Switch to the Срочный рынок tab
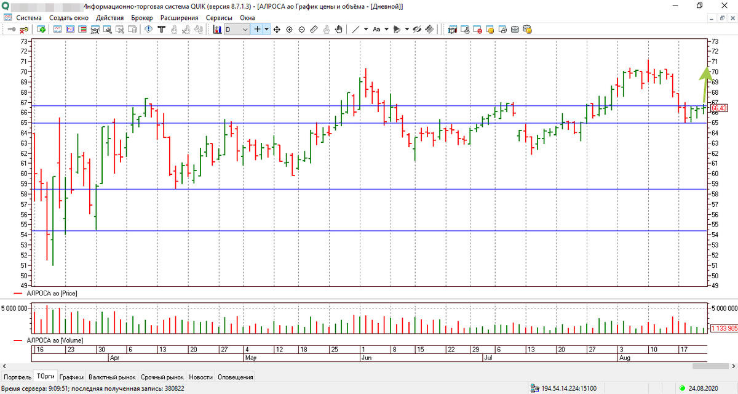This screenshot has width=738, height=394. point(162,377)
